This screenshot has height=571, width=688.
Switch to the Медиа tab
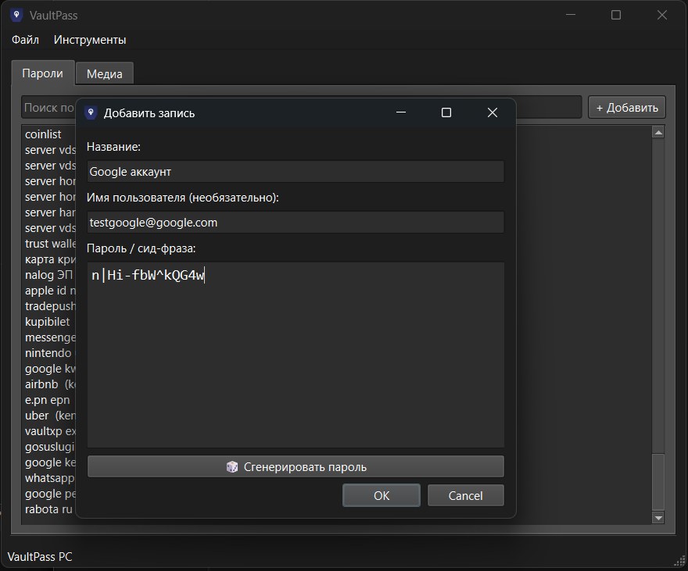coord(105,73)
